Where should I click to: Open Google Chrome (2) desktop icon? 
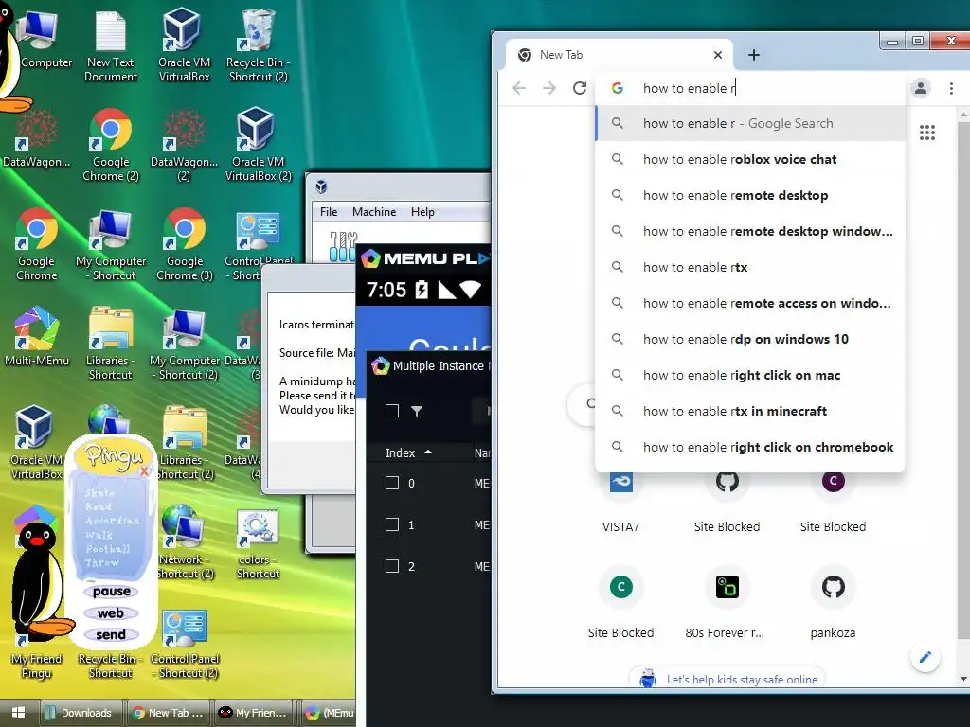(x=111, y=145)
